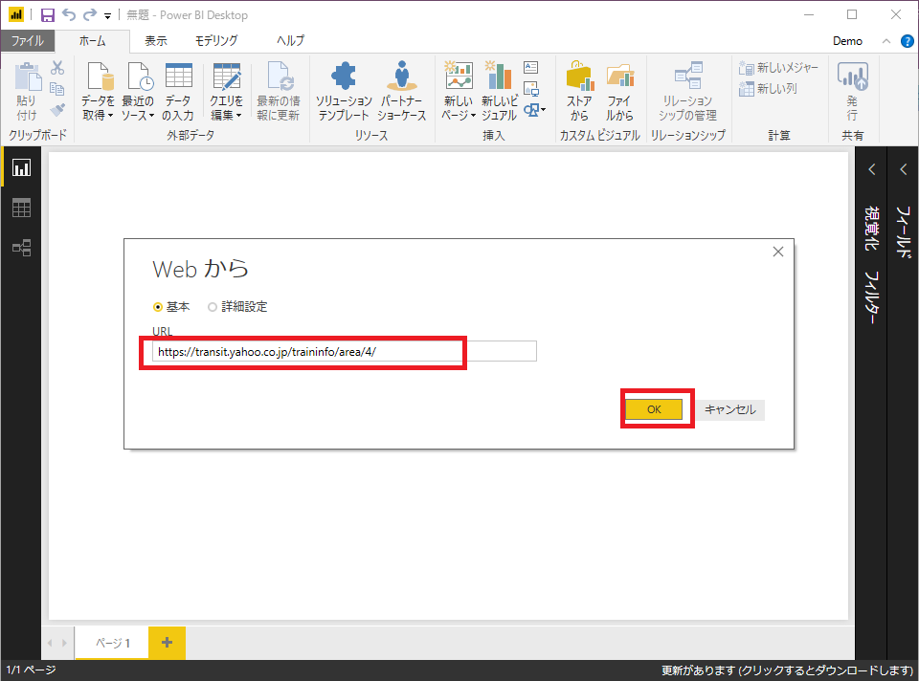Screen dimensions: 919x681
Task: Click the URL input field
Action: pos(345,351)
